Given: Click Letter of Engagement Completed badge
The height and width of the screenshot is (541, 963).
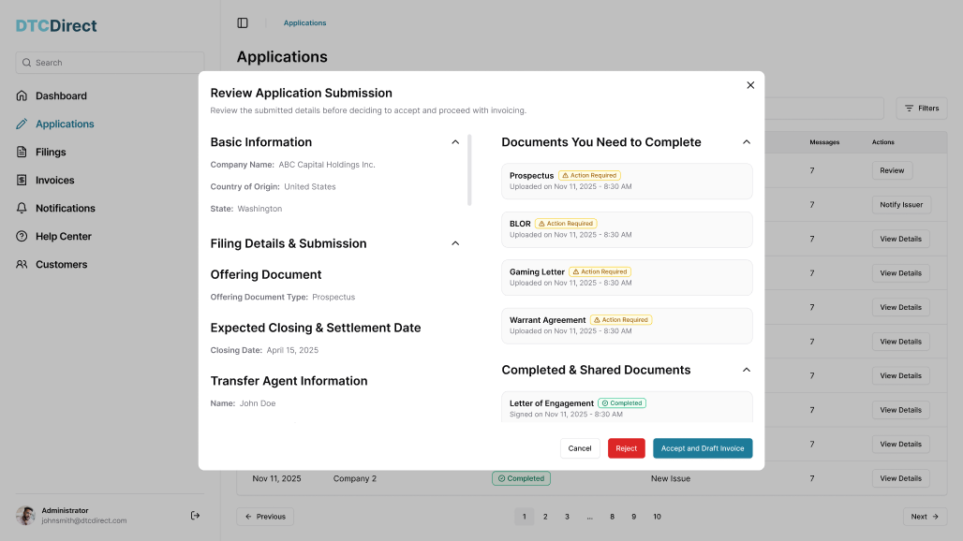Looking at the screenshot, I should click(x=622, y=403).
